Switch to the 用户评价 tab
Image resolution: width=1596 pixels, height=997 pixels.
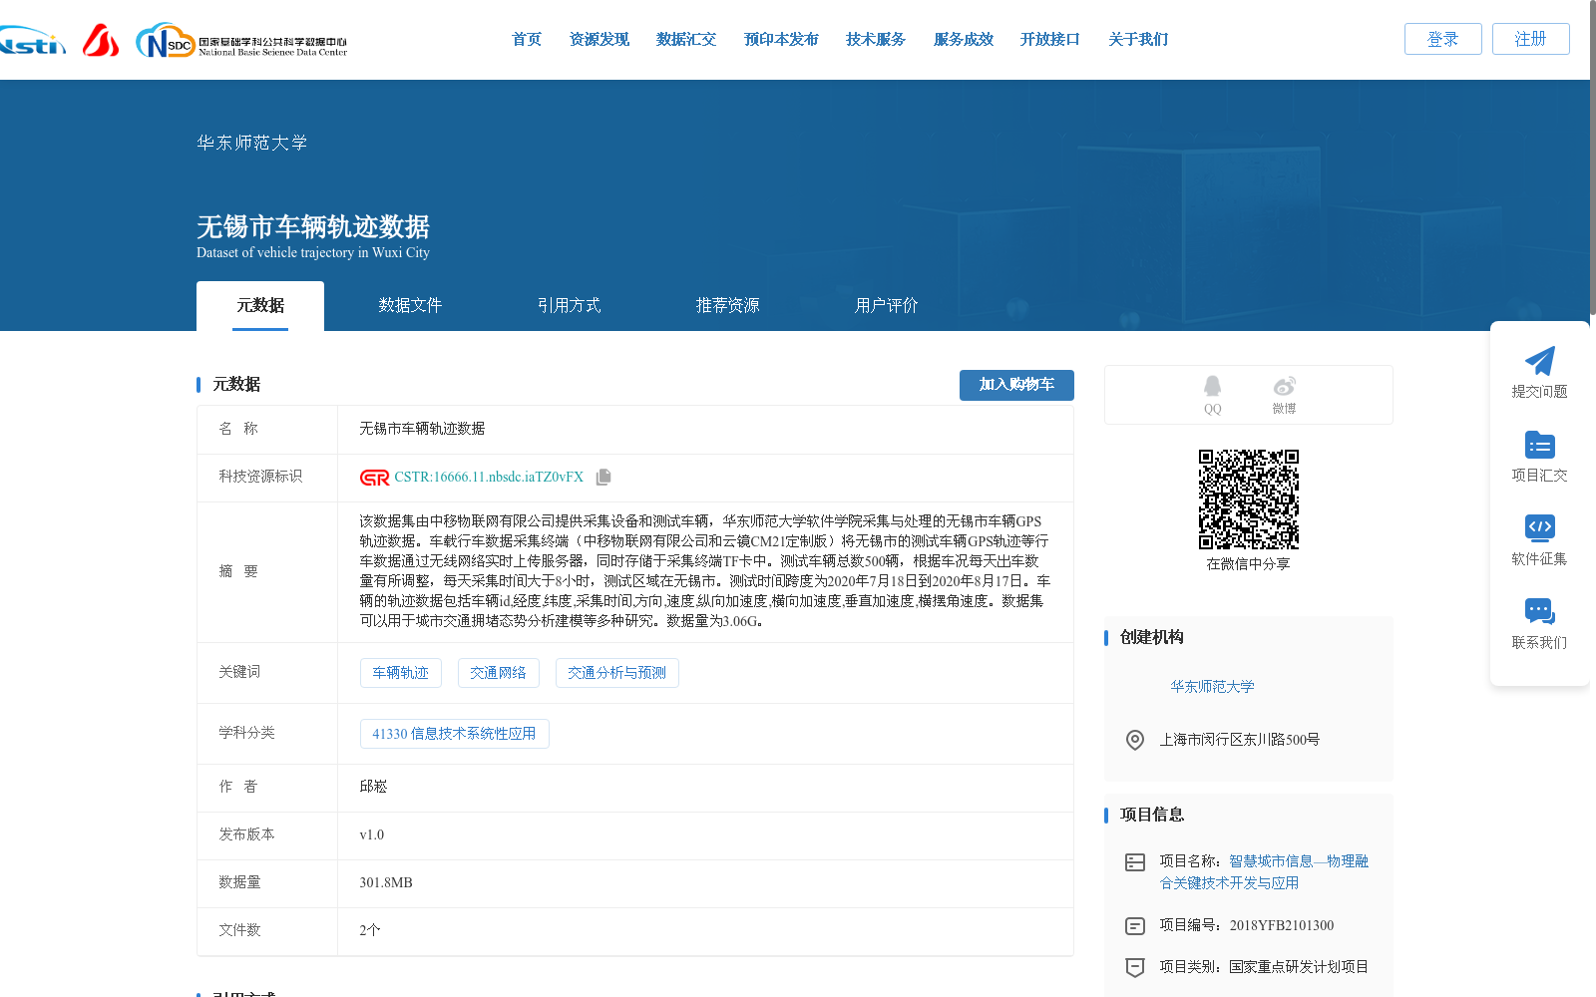point(887,306)
